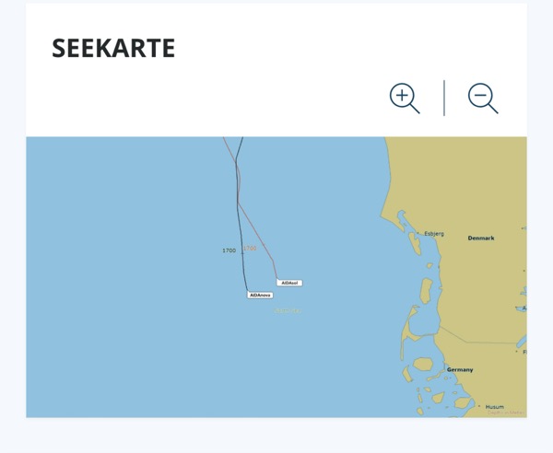Viewport: 553px width, 453px height.
Task: Click the long island north of Germany label
Action: [x=426, y=291]
